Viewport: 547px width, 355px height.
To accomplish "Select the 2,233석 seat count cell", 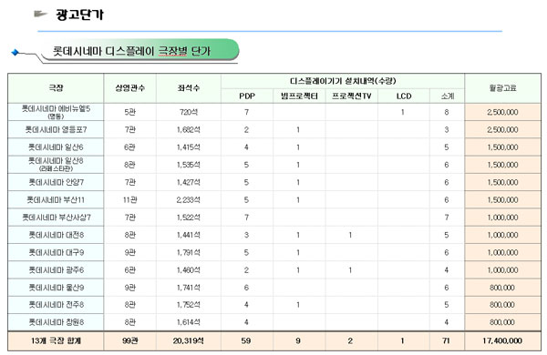I will coord(189,200).
